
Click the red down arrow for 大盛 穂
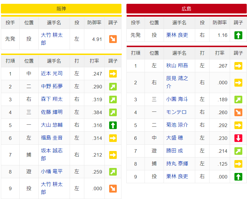click(238, 138)
